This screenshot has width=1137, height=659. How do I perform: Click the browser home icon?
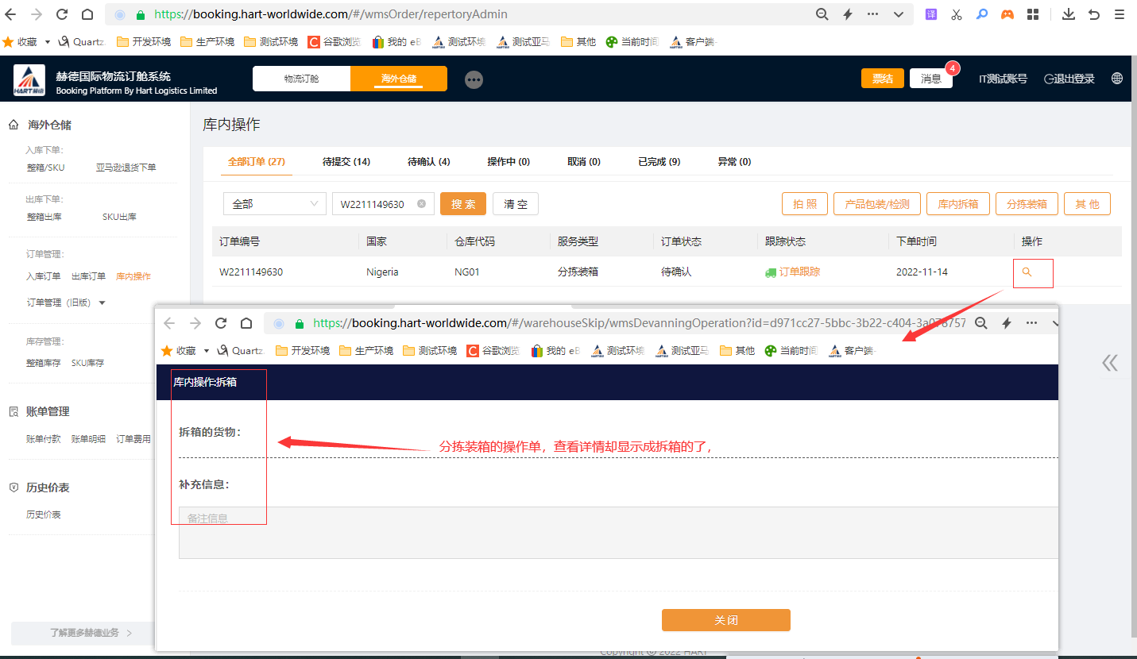click(x=87, y=14)
